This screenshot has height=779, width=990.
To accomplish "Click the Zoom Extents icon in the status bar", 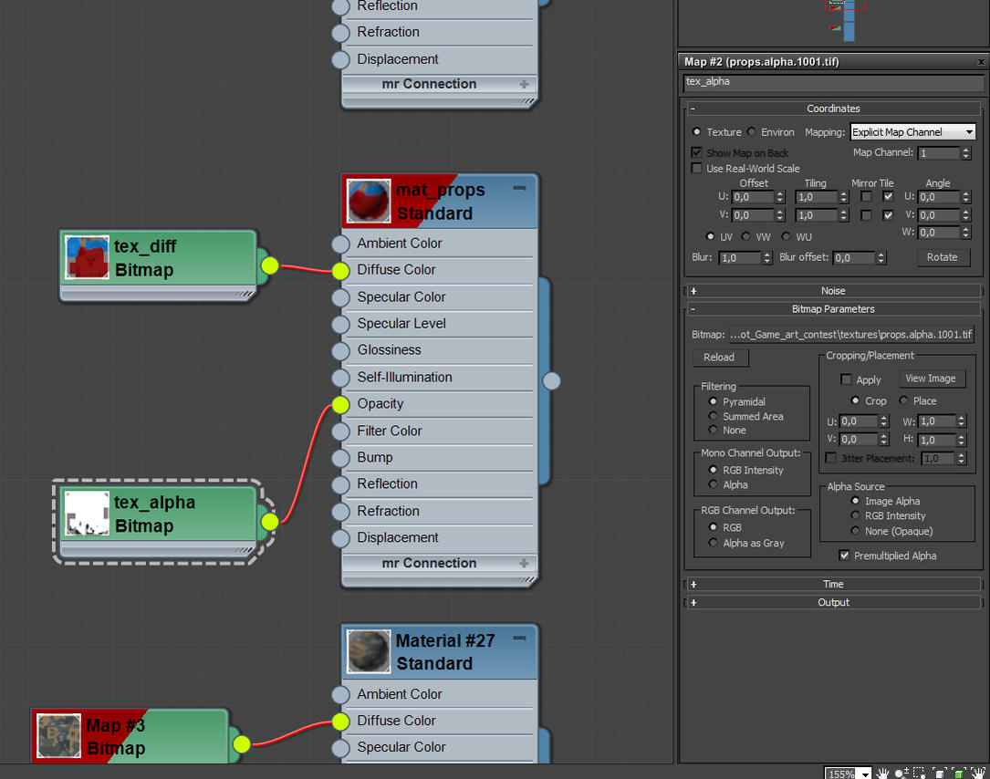I will tap(939, 773).
